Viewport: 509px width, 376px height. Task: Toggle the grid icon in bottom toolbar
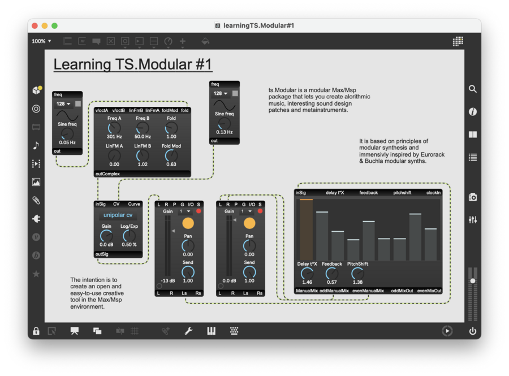(135, 331)
